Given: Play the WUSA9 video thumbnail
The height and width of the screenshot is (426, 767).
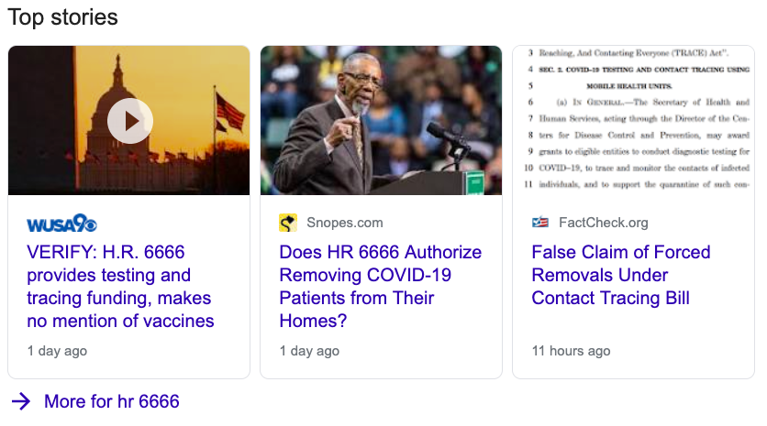Looking at the screenshot, I should tap(129, 121).
